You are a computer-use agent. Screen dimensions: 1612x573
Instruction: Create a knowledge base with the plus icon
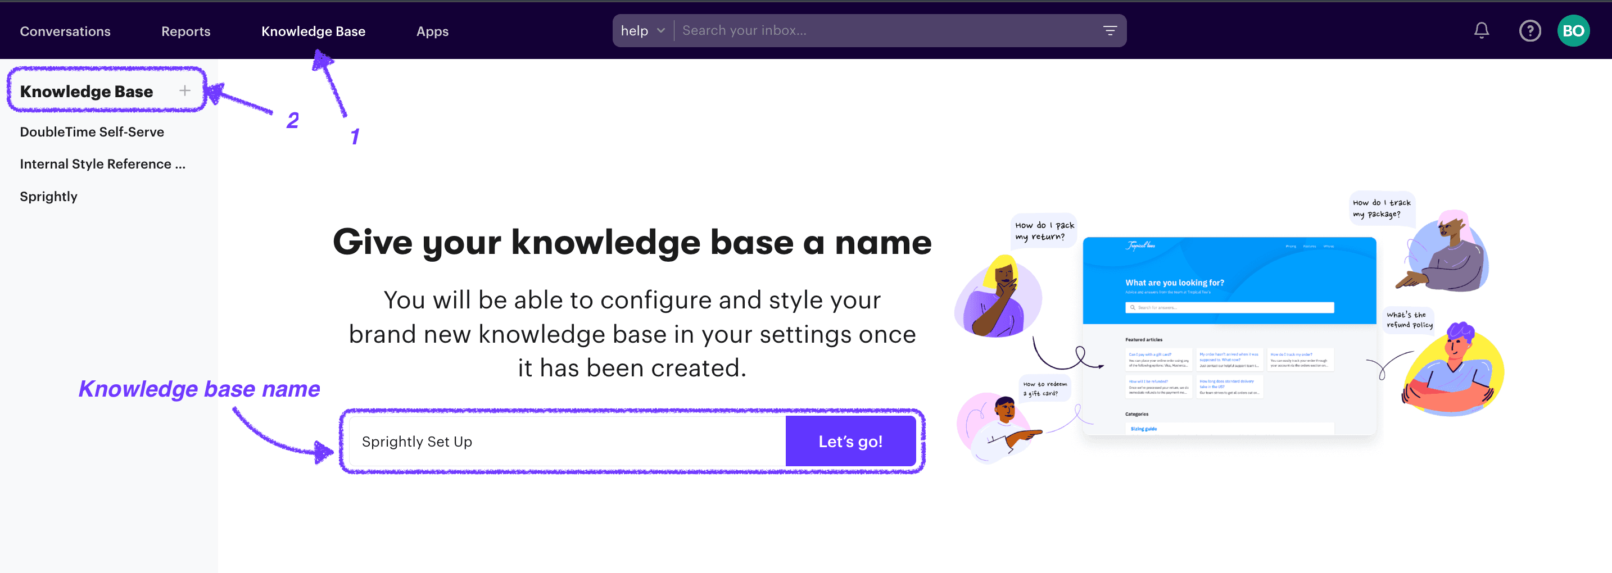coord(185,90)
